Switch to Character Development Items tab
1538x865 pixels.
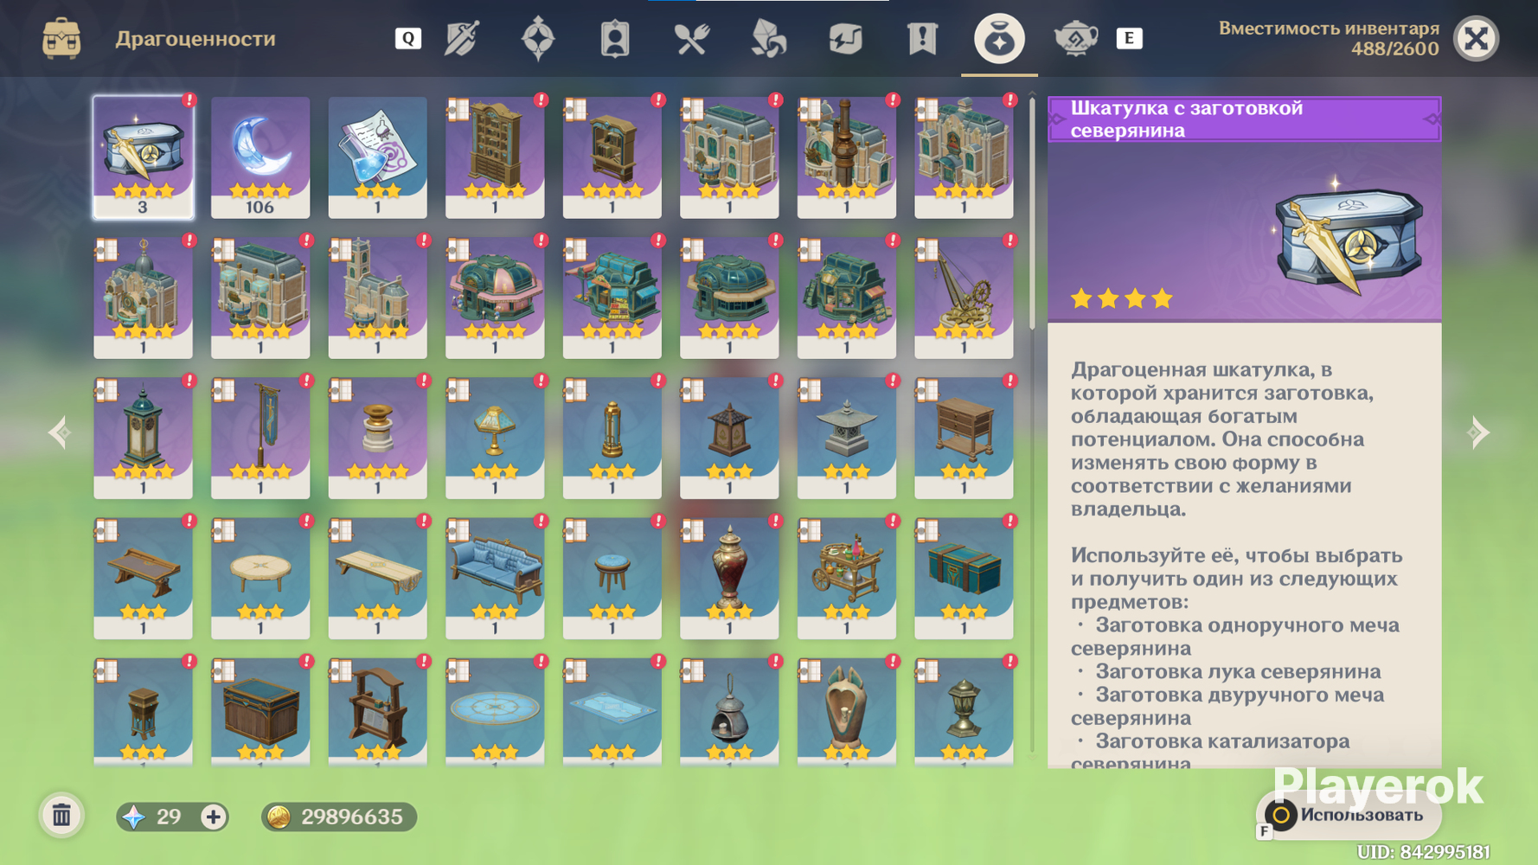coord(615,39)
